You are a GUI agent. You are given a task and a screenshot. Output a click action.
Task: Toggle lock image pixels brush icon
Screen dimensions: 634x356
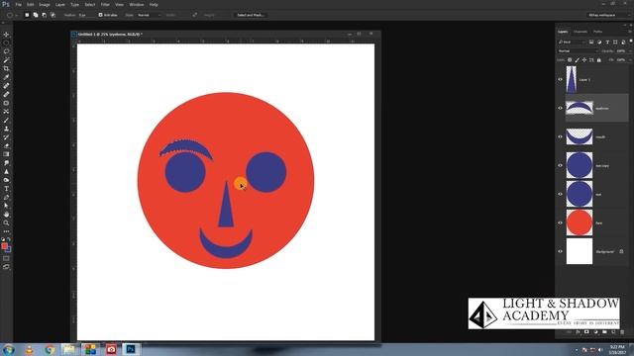577,60
